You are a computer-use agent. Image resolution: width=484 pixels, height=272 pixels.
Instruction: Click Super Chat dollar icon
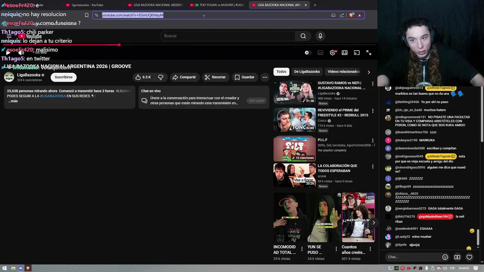pos(457,257)
